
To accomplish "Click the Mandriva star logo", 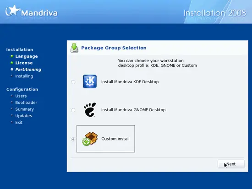I will (x=12, y=11).
